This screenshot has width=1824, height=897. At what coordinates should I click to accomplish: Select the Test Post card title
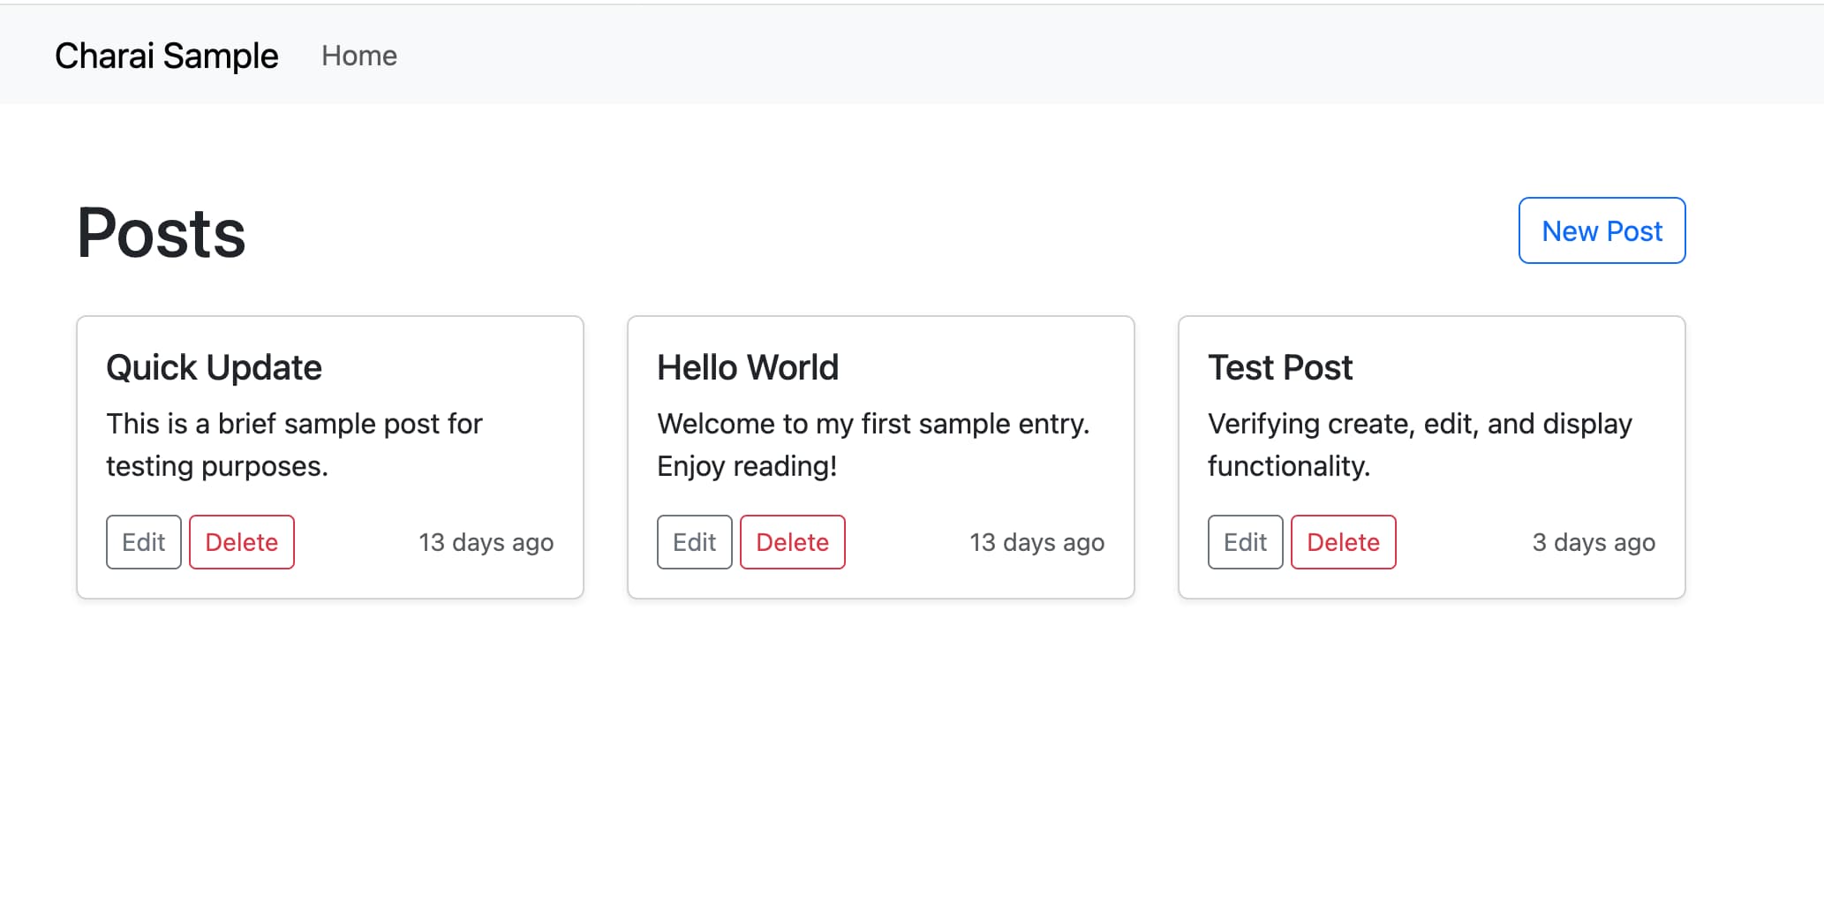[1280, 367]
